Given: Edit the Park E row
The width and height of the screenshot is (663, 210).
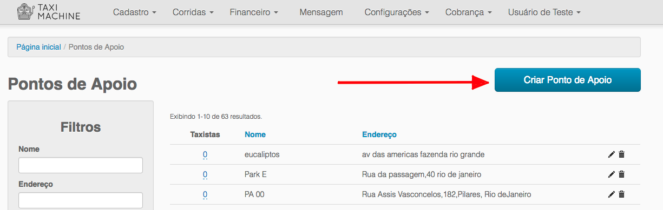Looking at the screenshot, I should (612, 174).
